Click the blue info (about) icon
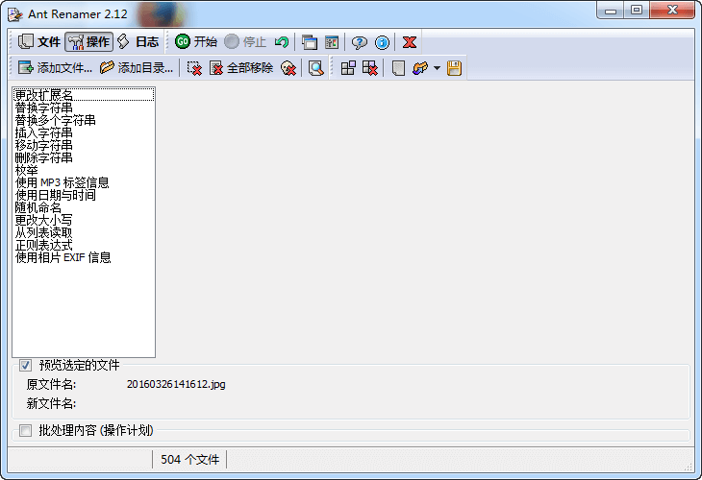This screenshot has width=702, height=480. tap(382, 42)
